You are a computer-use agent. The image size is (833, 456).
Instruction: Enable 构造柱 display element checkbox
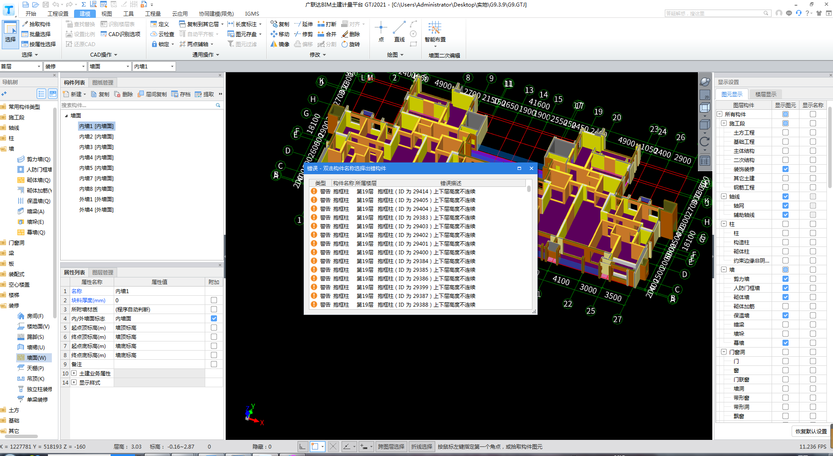coord(785,243)
